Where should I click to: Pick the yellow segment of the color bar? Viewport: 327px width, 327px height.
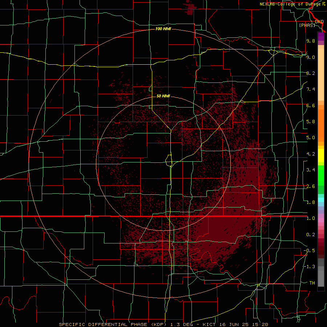click(321, 156)
